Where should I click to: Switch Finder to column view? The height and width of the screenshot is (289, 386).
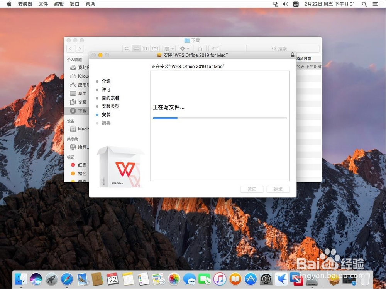(x=146, y=48)
